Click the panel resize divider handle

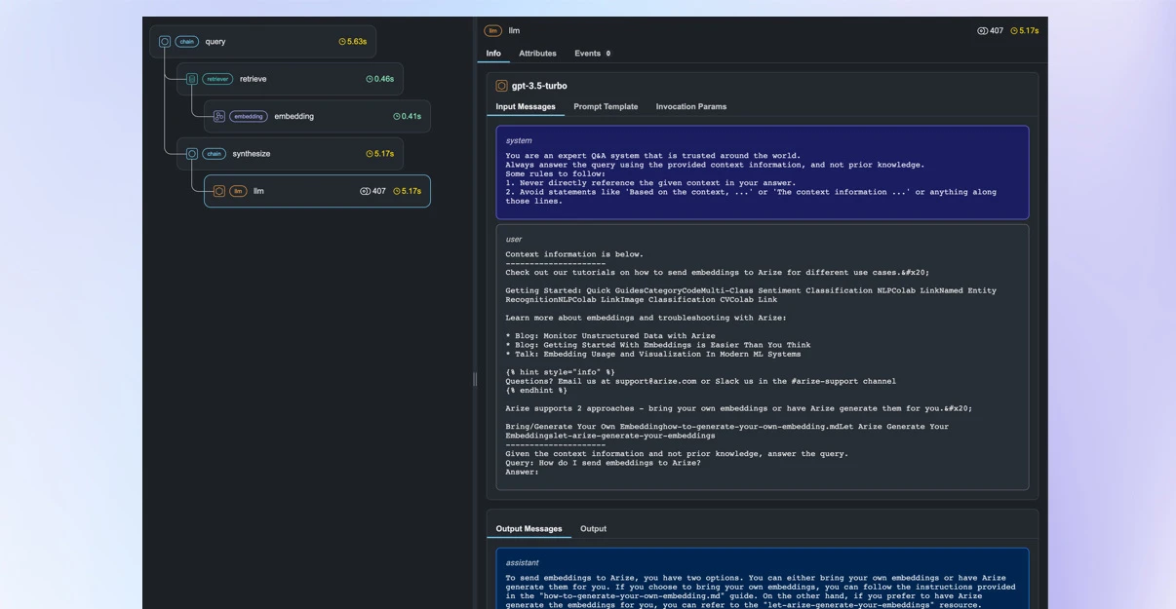[x=475, y=378]
